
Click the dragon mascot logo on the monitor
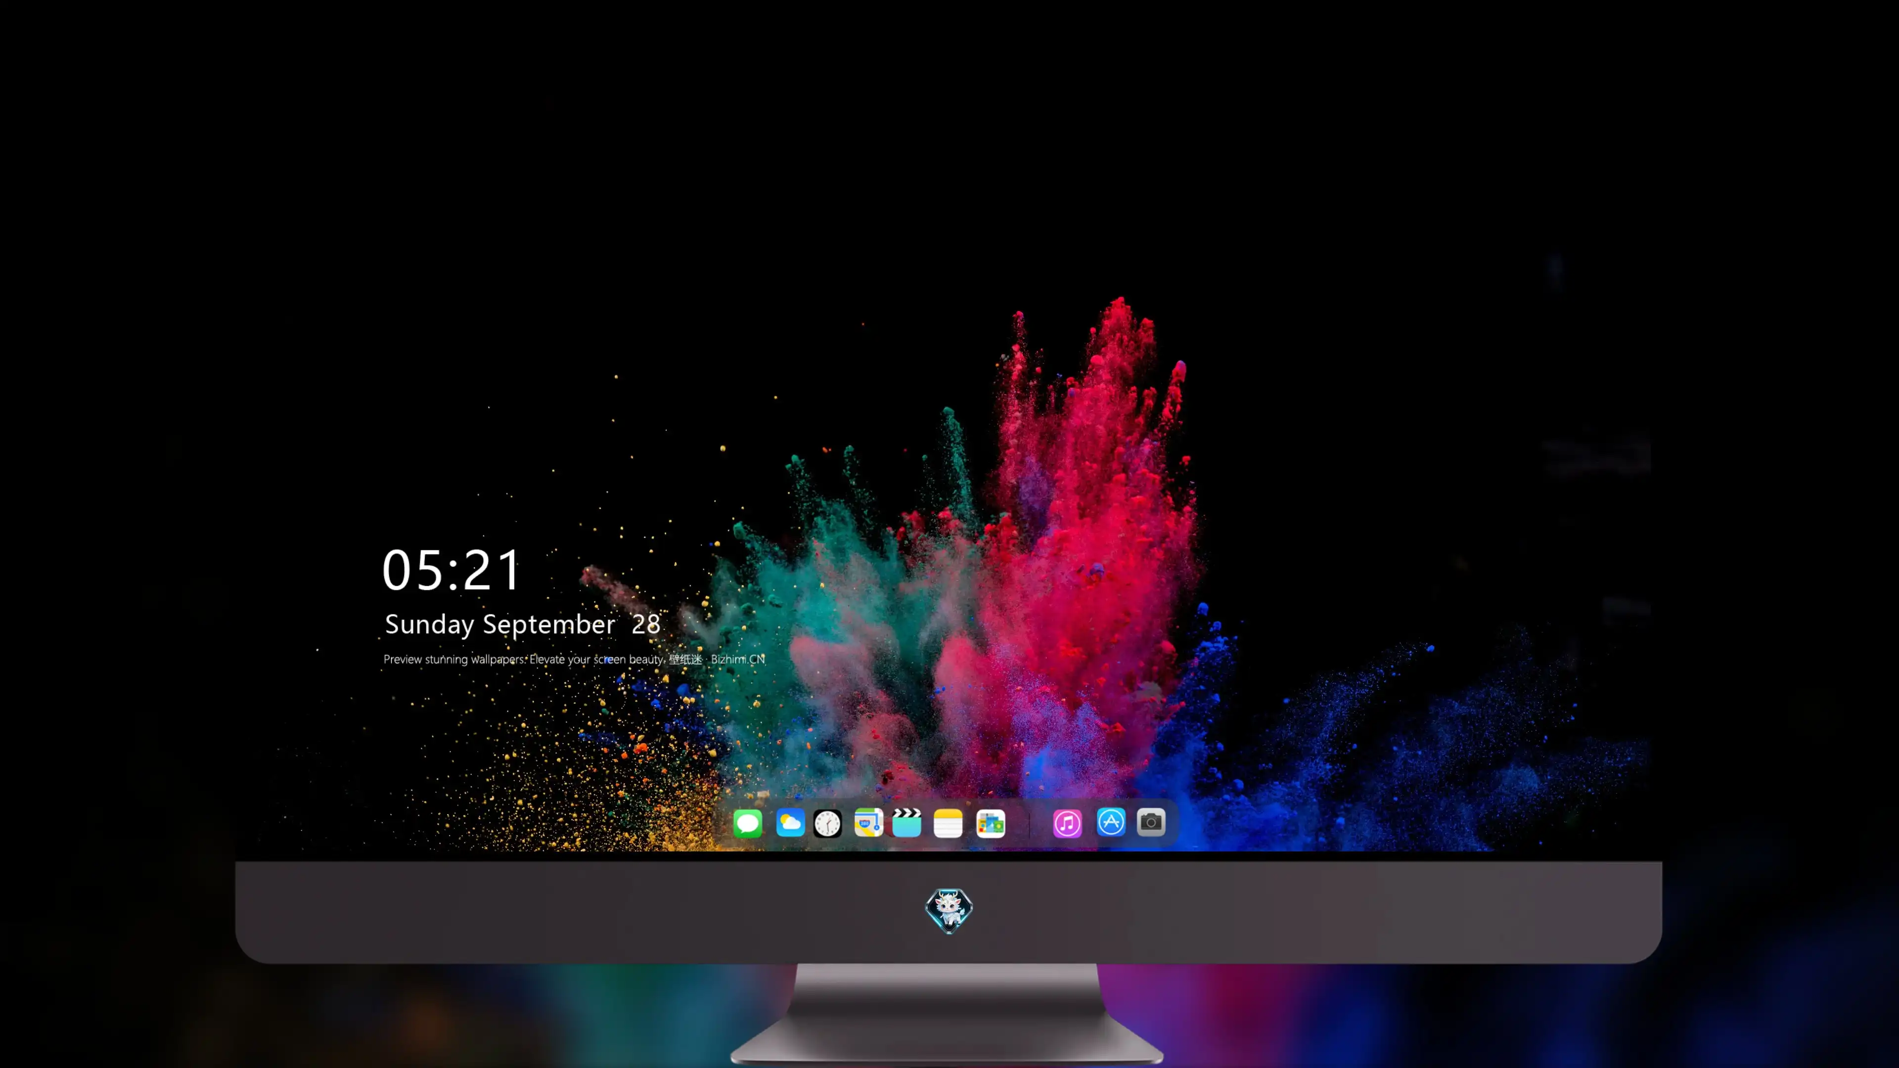point(949,910)
